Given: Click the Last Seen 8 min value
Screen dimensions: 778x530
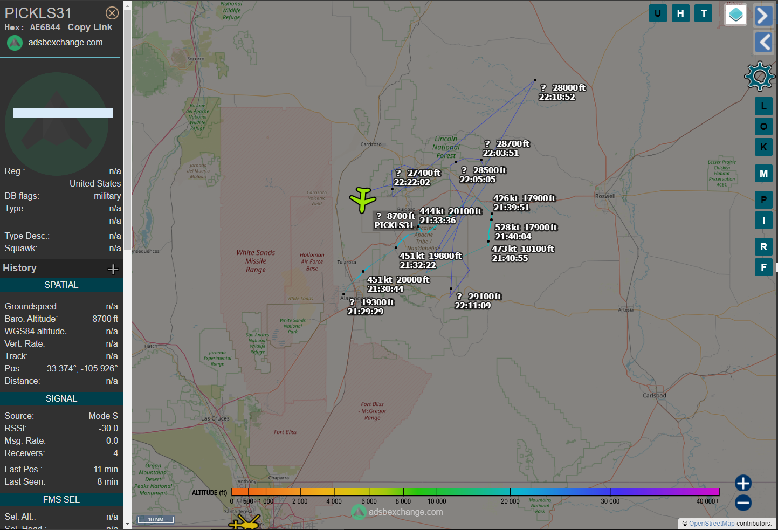Looking at the screenshot, I should (107, 481).
